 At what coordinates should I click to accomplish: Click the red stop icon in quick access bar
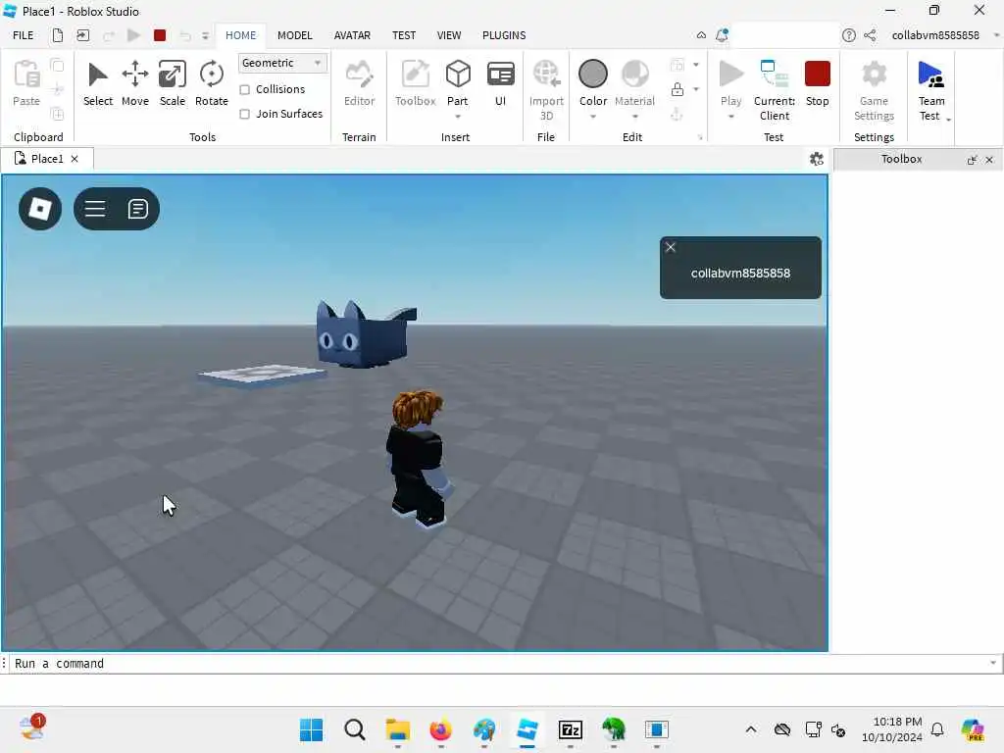tap(160, 35)
